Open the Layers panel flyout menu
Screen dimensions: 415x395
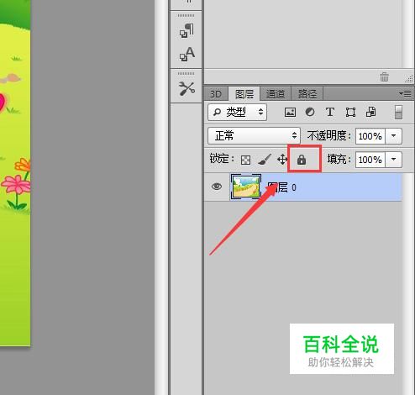[405, 94]
